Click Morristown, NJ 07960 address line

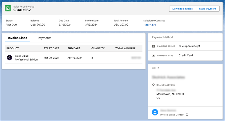point(170,94)
